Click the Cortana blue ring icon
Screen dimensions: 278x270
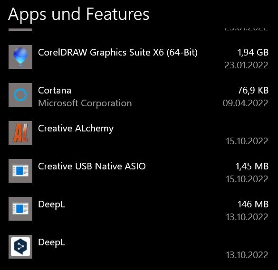coord(20,95)
